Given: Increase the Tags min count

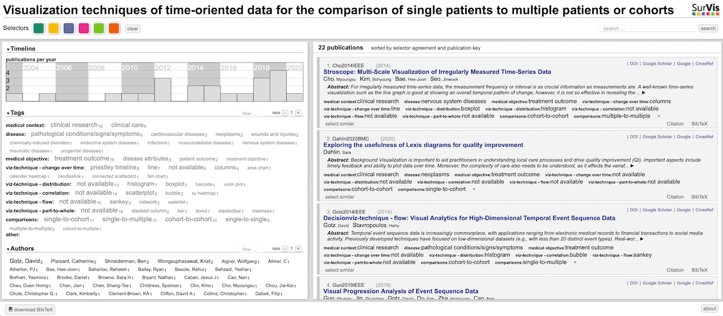Looking at the screenshot, I should point(298,113).
